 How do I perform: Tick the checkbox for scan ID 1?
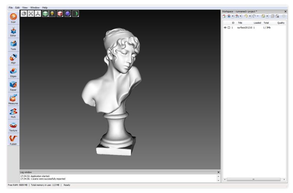coord(229,28)
